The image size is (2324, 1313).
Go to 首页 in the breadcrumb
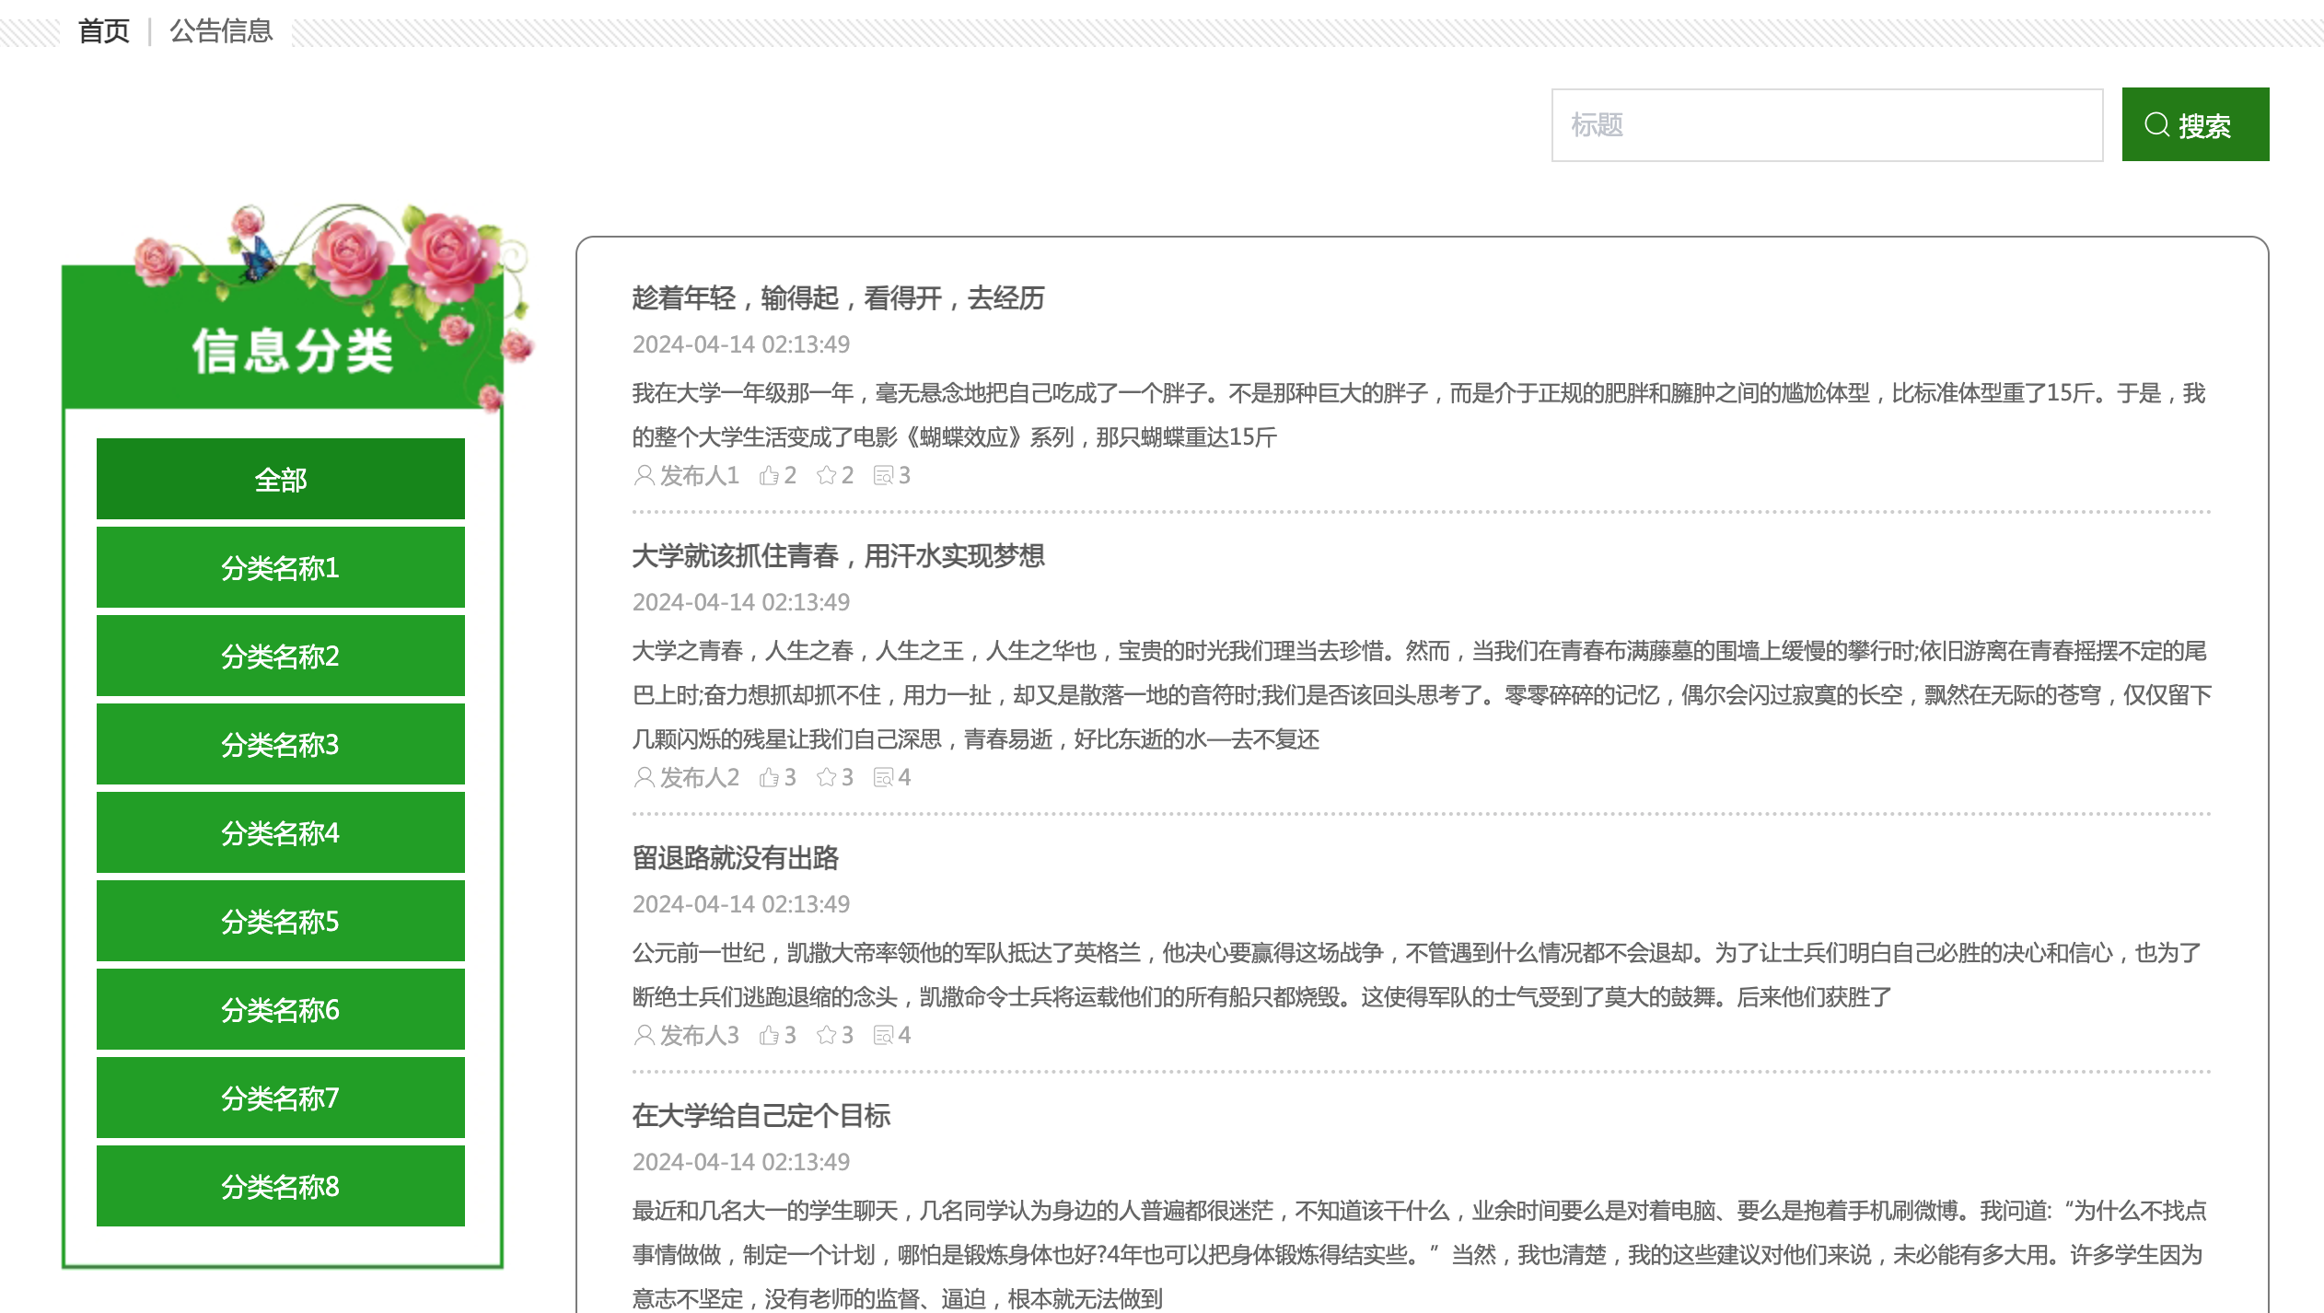click(x=104, y=31)
